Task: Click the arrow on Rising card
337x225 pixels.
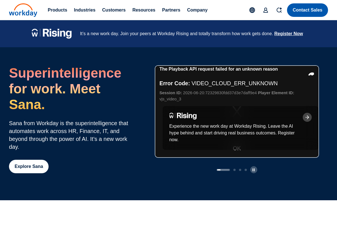Action: click(x=307, y=117)
